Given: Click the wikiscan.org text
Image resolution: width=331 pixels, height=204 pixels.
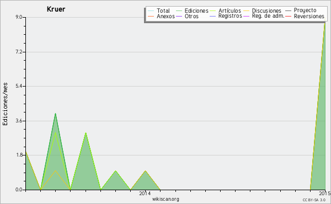Looking at the screenshot, I should coord(165,199).
